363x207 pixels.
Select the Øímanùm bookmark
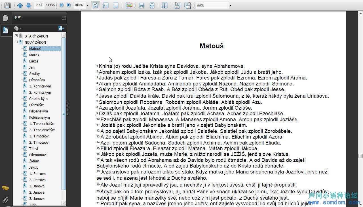[x=37, y=80]
